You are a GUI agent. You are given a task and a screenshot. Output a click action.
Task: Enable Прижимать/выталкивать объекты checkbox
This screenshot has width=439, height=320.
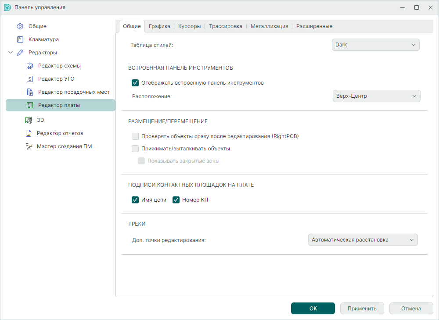[135, 149]
